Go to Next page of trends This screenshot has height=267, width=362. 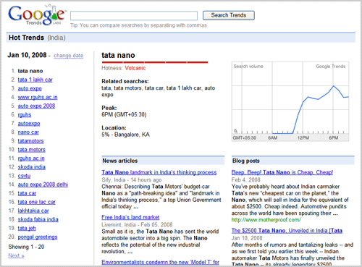click(x=16, y=255)
